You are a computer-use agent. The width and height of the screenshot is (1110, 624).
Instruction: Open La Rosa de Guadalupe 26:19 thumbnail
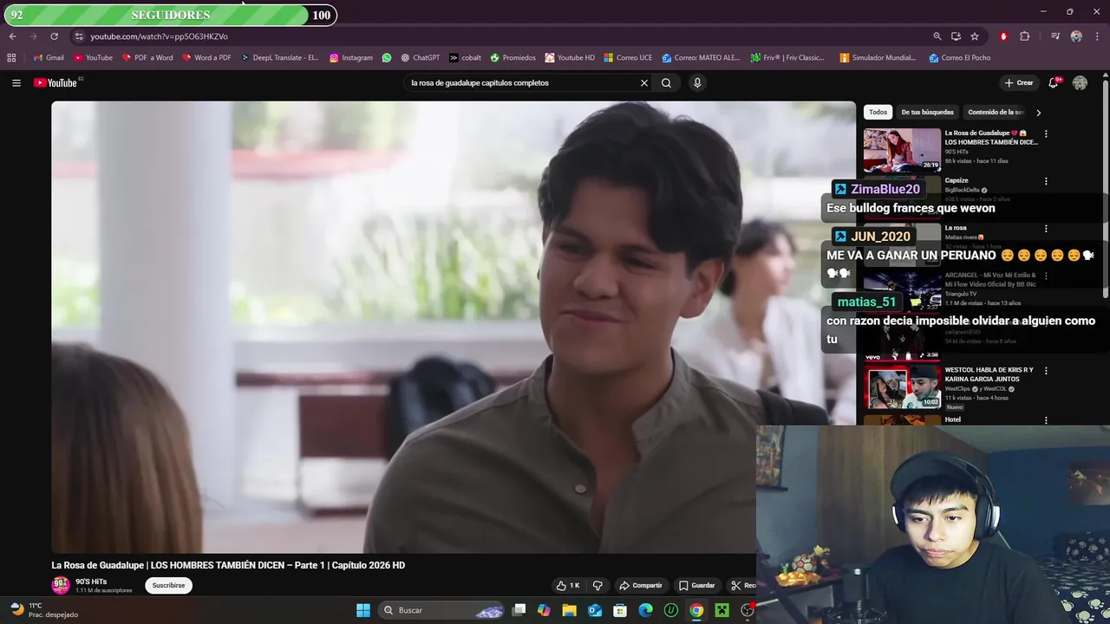(x=902, y=150)
